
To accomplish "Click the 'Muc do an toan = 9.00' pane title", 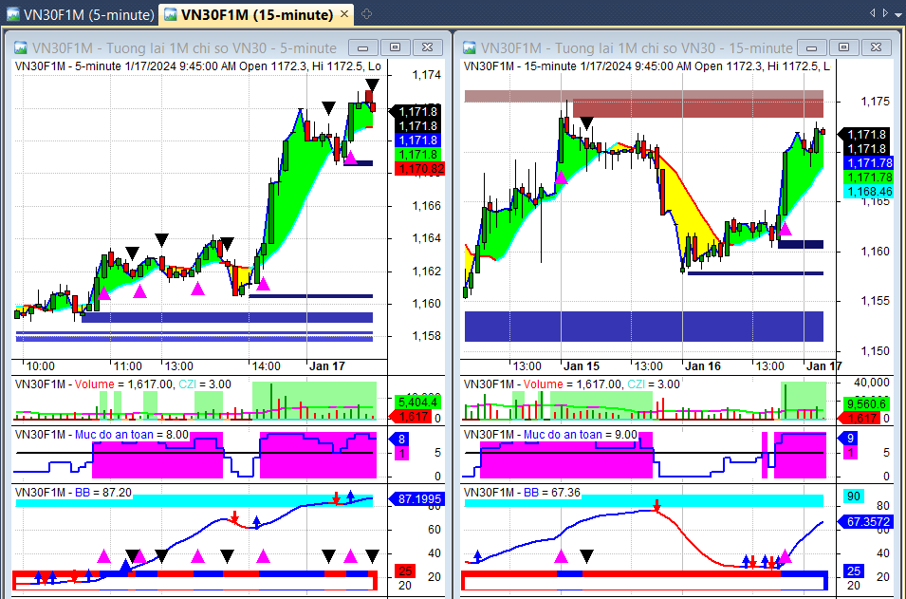I will click(550, 434).
